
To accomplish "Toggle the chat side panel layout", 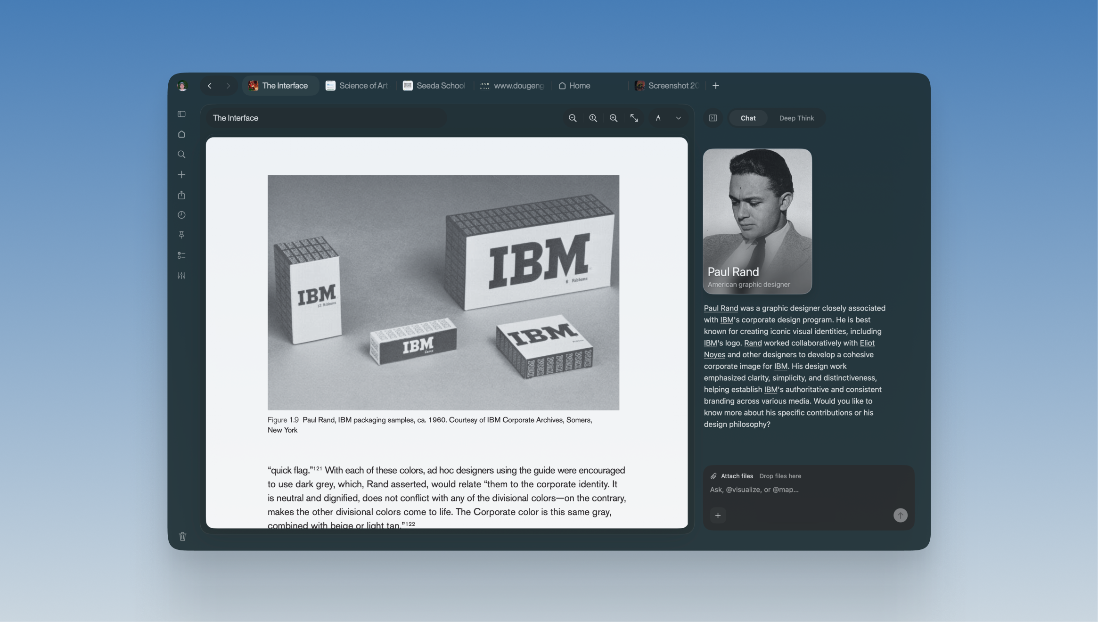I will pyautogui.click(x=713, y=118).
